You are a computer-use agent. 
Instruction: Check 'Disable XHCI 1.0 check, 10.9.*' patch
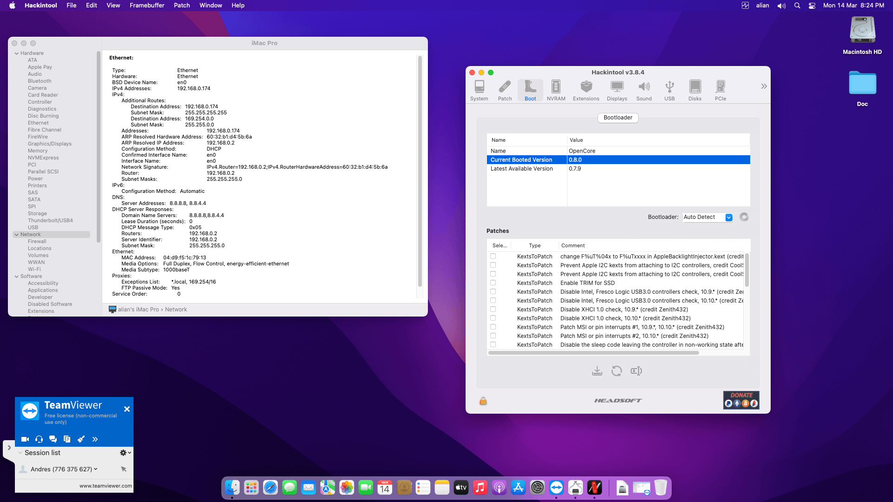[x=493, y=310]
